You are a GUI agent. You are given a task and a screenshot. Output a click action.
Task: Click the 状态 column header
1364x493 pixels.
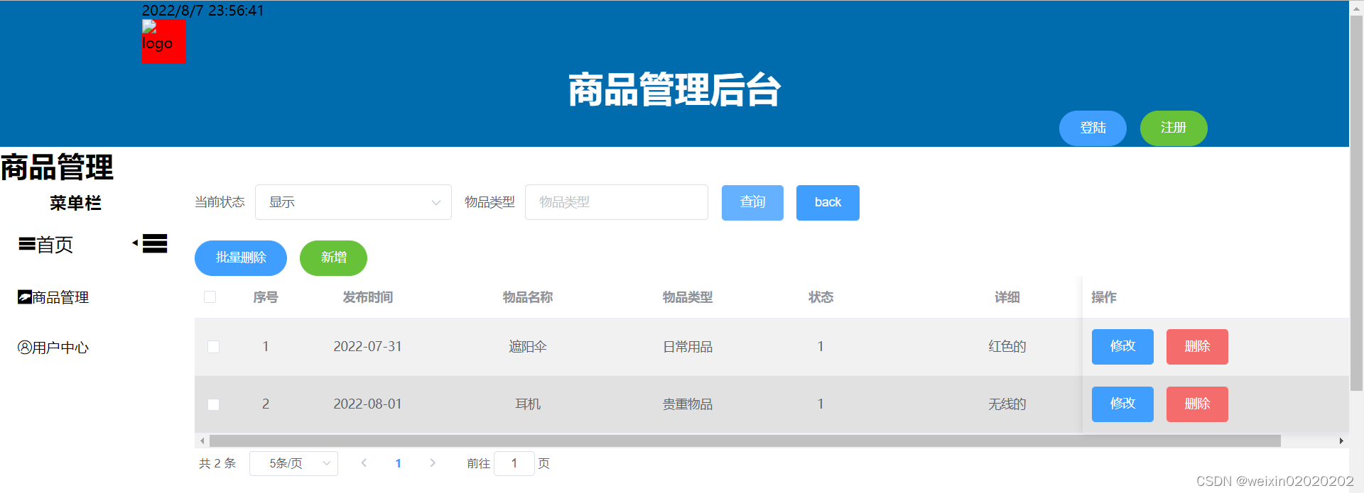point(821,297)
